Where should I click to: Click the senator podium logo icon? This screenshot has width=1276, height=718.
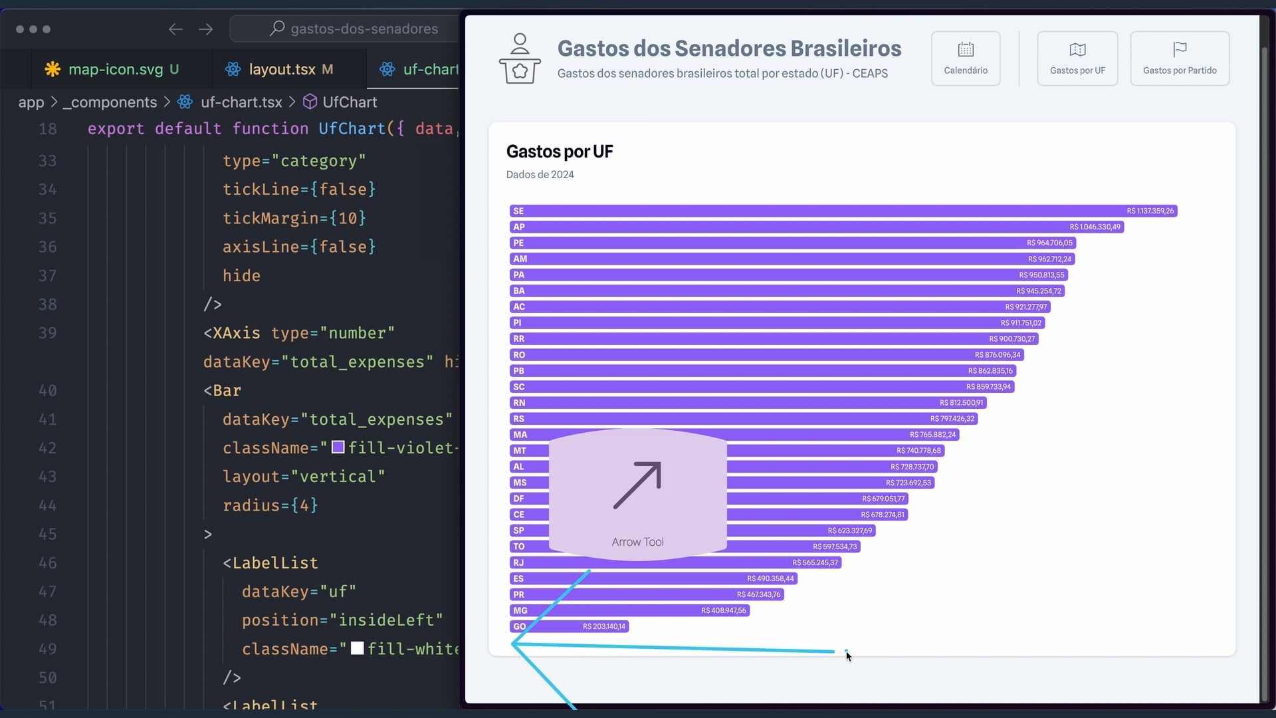[520, 59]
